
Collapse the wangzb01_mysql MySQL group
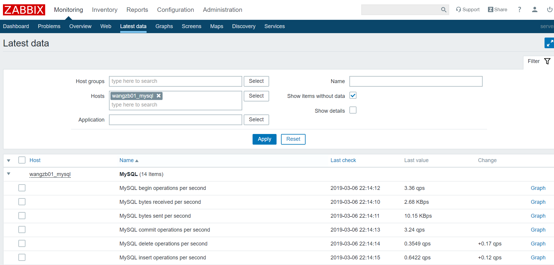[9, 174]
